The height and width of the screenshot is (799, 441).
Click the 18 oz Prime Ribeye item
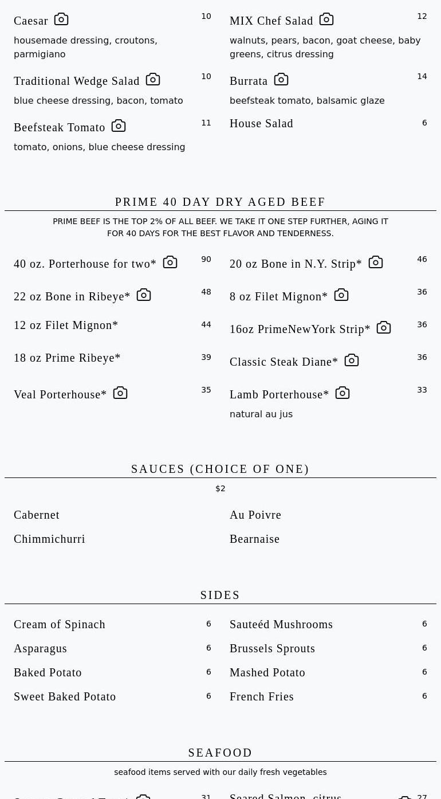[x=67, y=358]
